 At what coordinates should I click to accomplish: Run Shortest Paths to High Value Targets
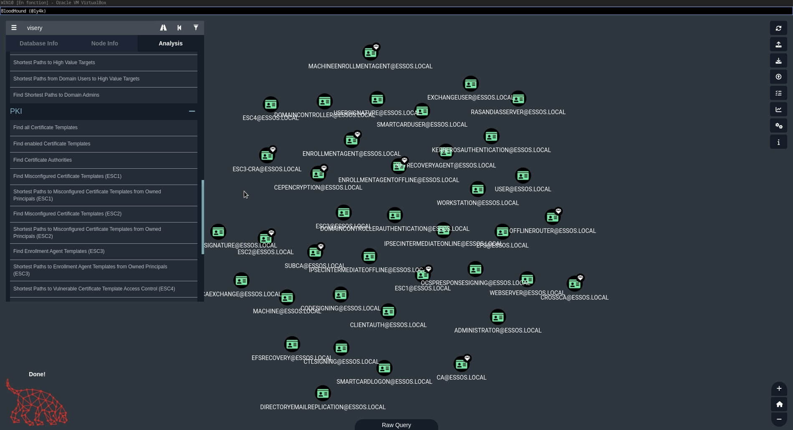coord(104,62)
